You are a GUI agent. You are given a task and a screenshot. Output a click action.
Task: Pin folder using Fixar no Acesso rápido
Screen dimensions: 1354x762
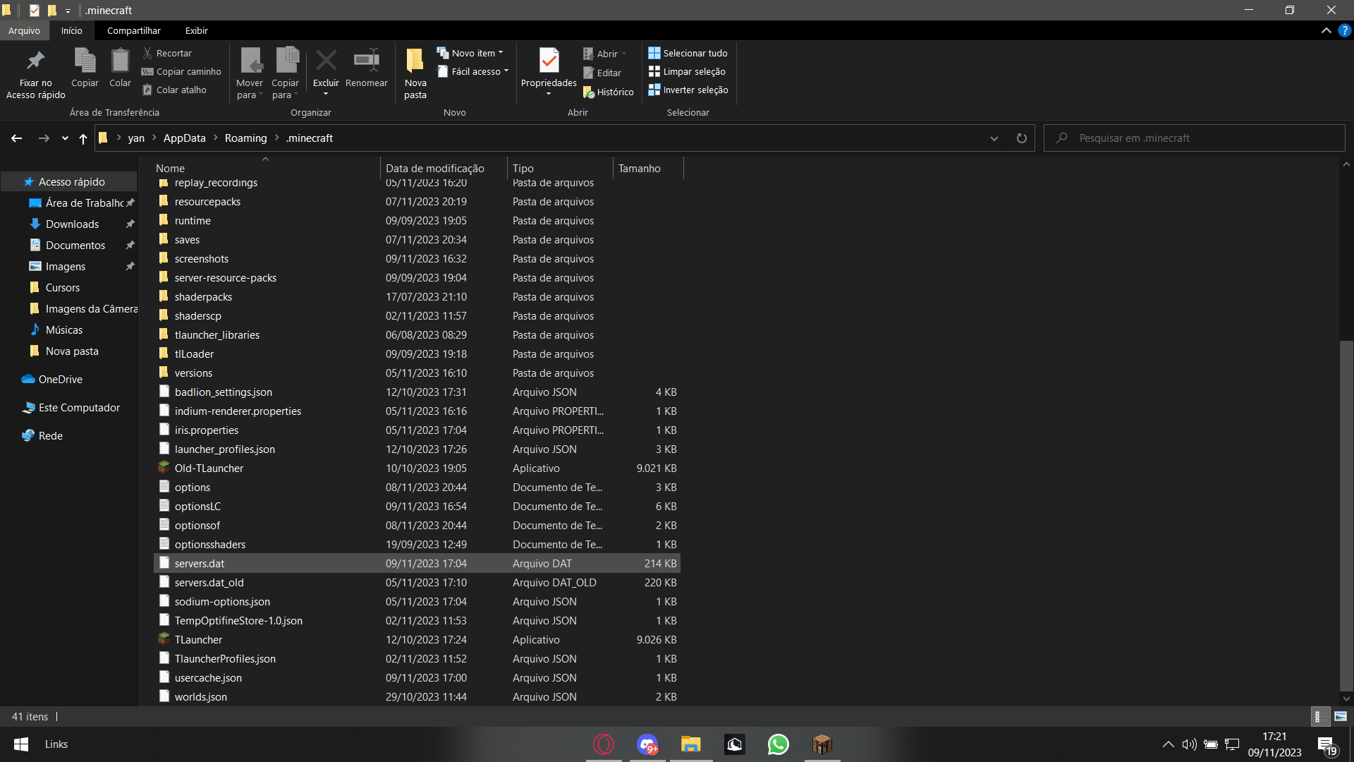click(x=35, y=73)
